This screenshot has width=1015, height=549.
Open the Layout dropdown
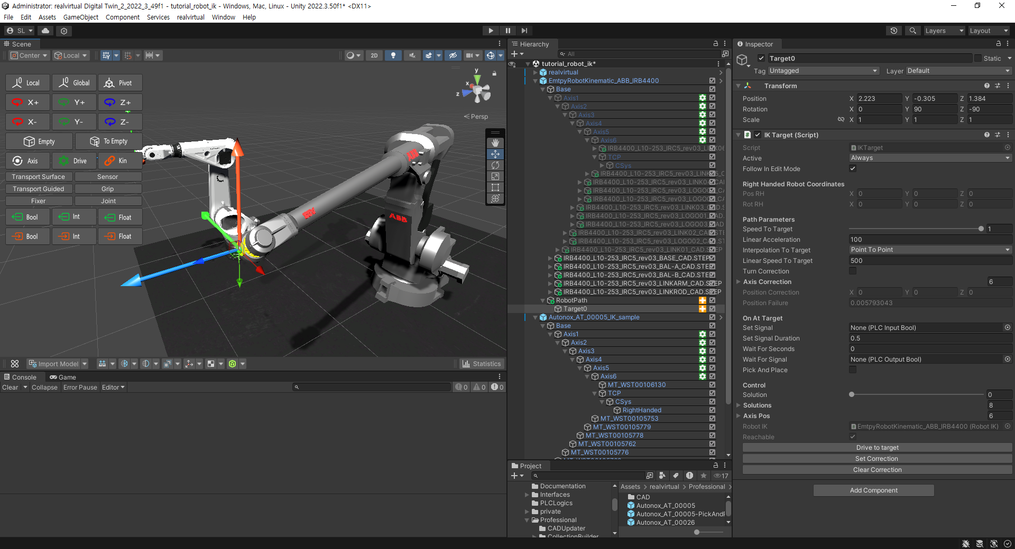tap(989, 31)
